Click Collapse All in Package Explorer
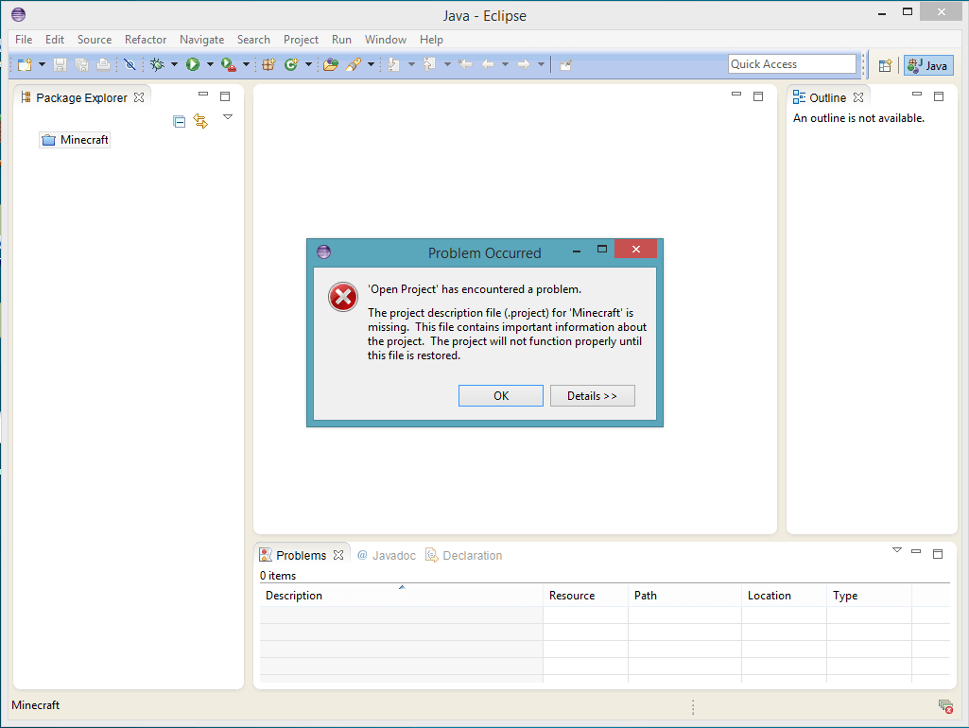Image resolution: width=969 pixels, height=728 pixels. (x=180, y=121)
